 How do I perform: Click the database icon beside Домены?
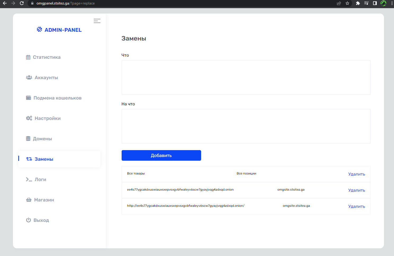tap(28, 139)
